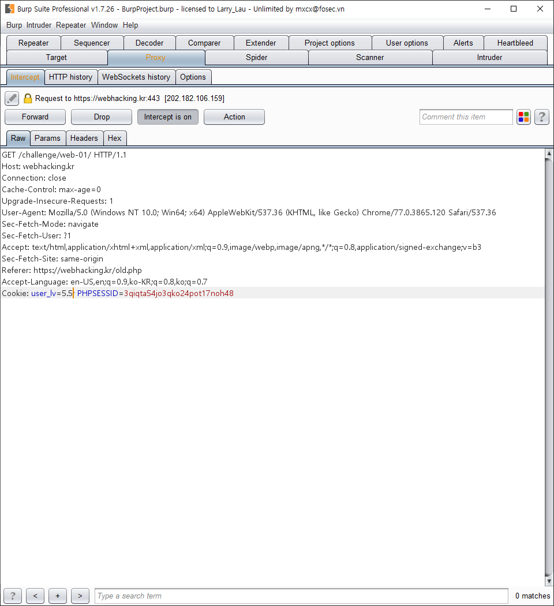Drop the intercepted request

[102, 117]
